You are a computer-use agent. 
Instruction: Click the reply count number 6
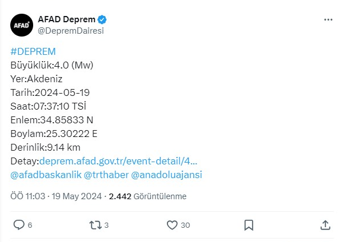tap(30, 225)
